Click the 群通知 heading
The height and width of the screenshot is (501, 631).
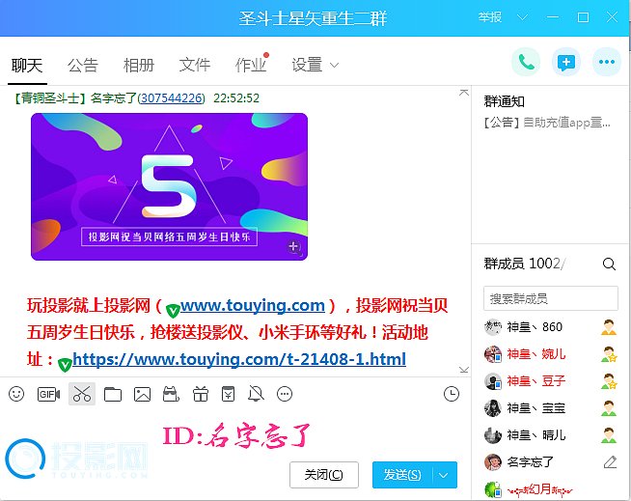pyautogui.click(x=504, y=101)
